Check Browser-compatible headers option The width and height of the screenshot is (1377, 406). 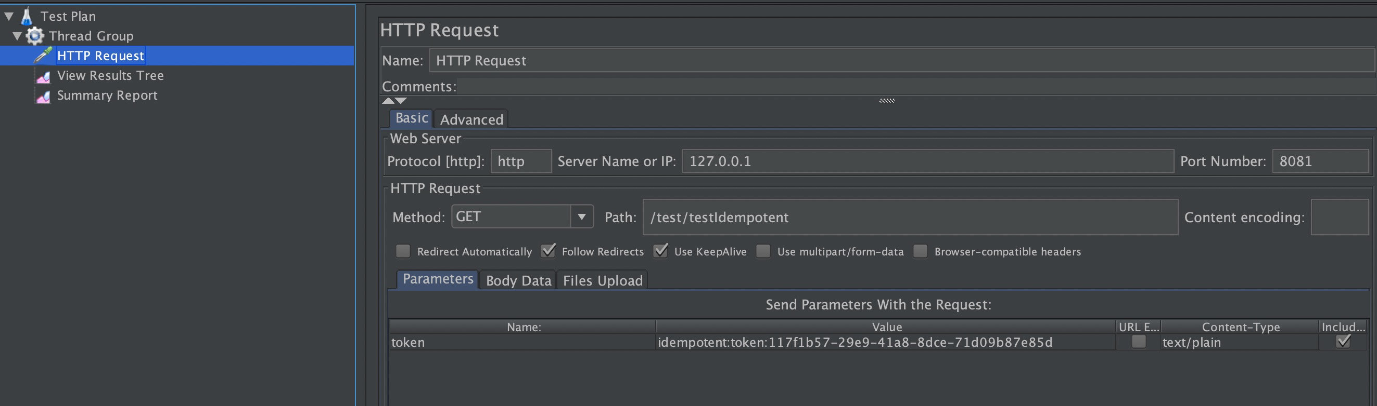point(920,251)
